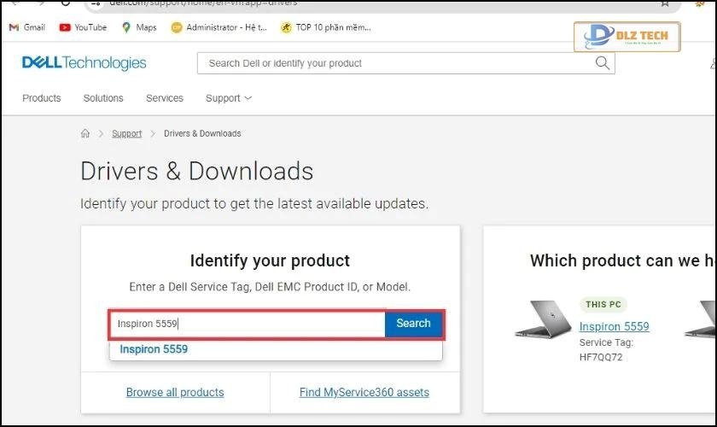Image resolution: width=717 pixels, height=427 pixels.
Task: Click the Inspiron 5559 link under This PC
Action: tap(614, 326)
